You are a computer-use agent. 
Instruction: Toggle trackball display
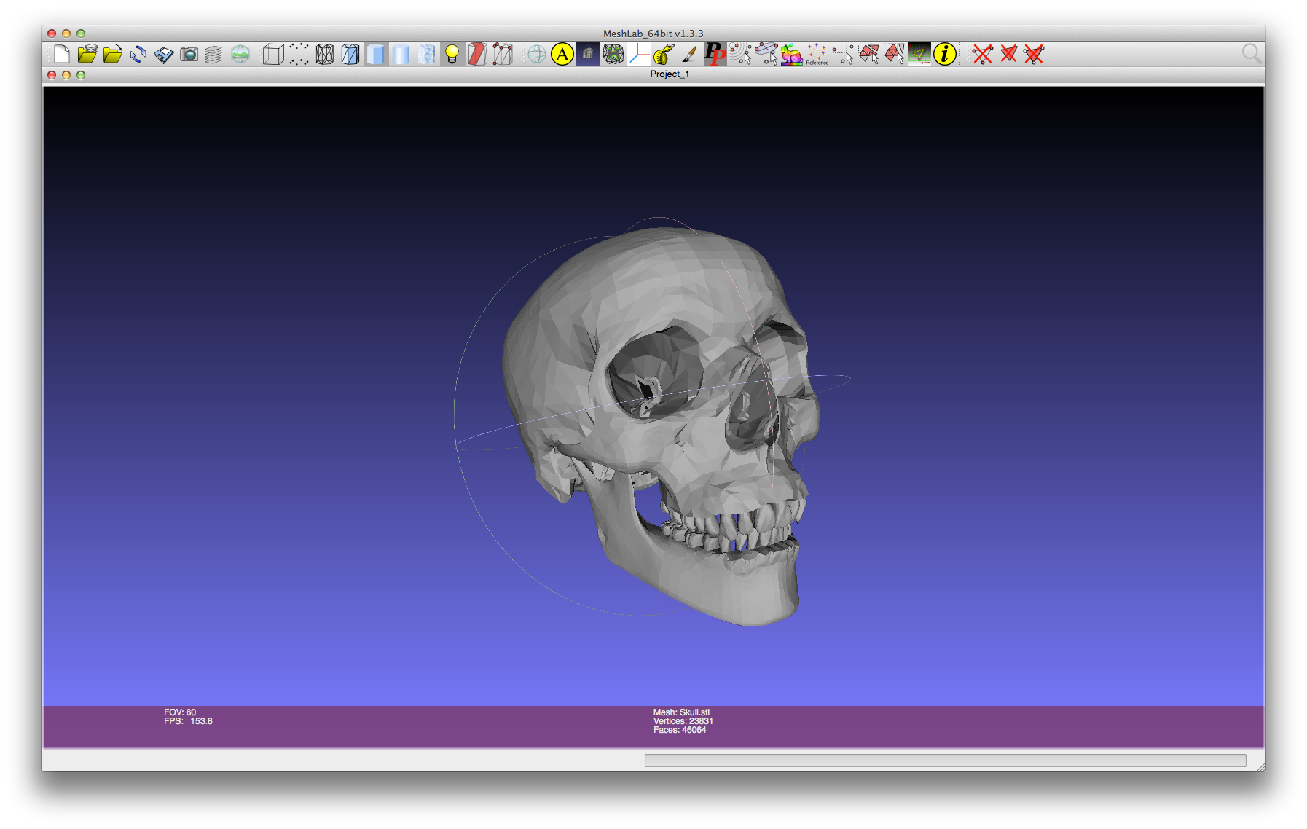[x=536, y=54]
